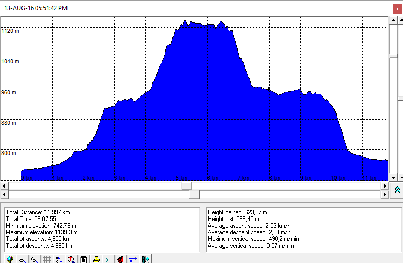
Task: Zoom out using the magnifier minus icon
Action: point(34,259)
